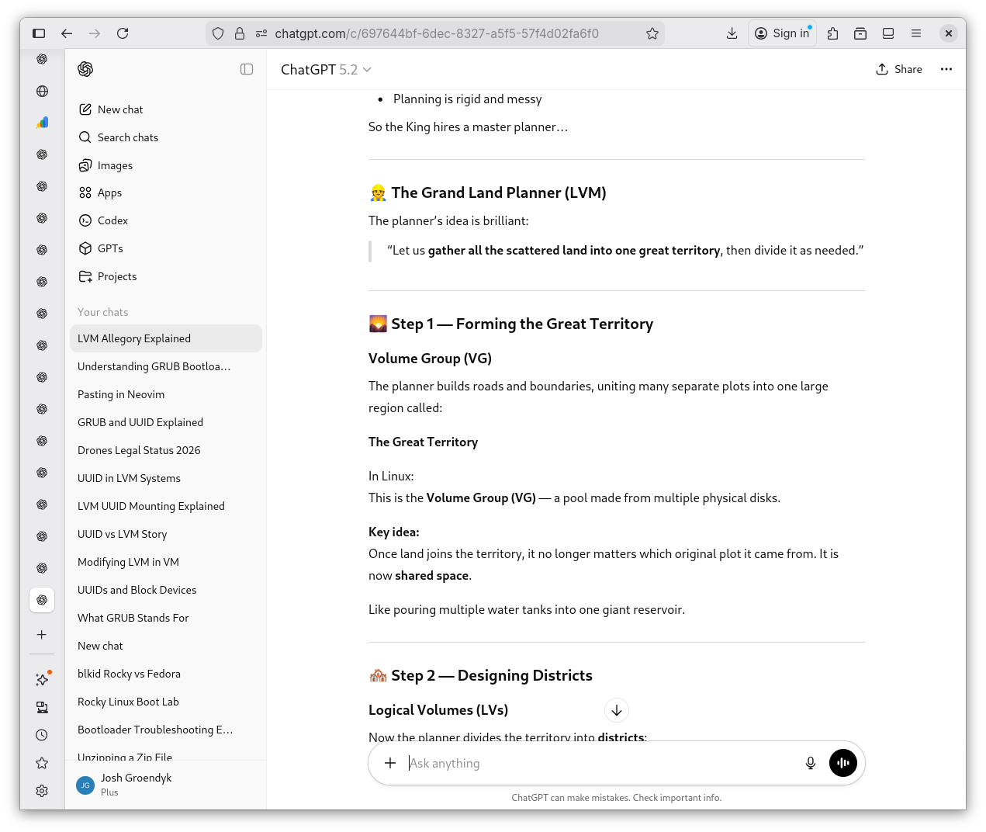The width and height of the screenshot is (986, 832).
Task: Start voice mode with waveform button
Action: coord(842,763)
